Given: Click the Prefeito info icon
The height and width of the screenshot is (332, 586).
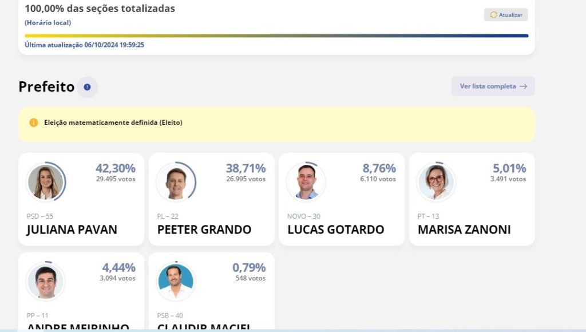Looking at the screenshot, I should [x=87, y=87].
